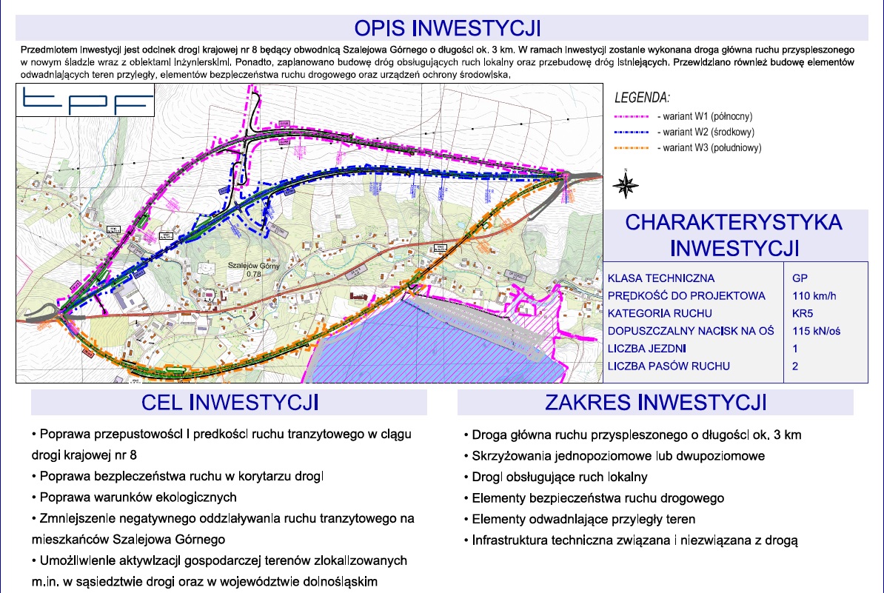Viewport: 884px width, 593px height.
Task: Open the "ZAKRES INWESTYCJI" section heading
Action: [x=655, y=403]
